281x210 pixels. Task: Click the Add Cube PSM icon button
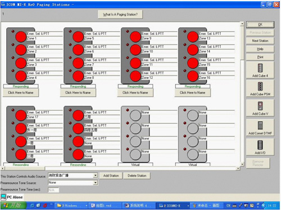click(260, 88)
